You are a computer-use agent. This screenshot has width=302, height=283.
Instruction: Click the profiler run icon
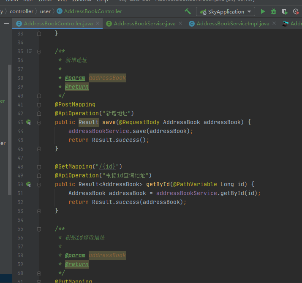[296, 11]
